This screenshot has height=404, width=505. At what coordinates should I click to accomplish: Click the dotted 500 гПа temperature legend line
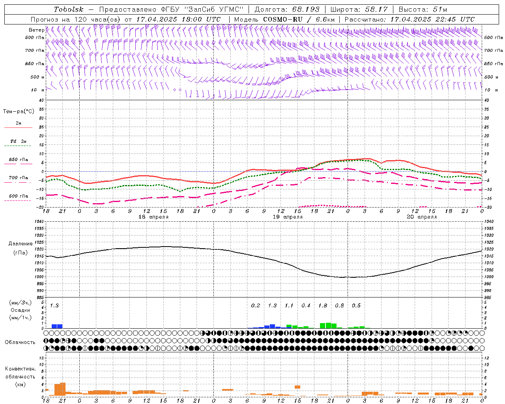click(17, 201)
